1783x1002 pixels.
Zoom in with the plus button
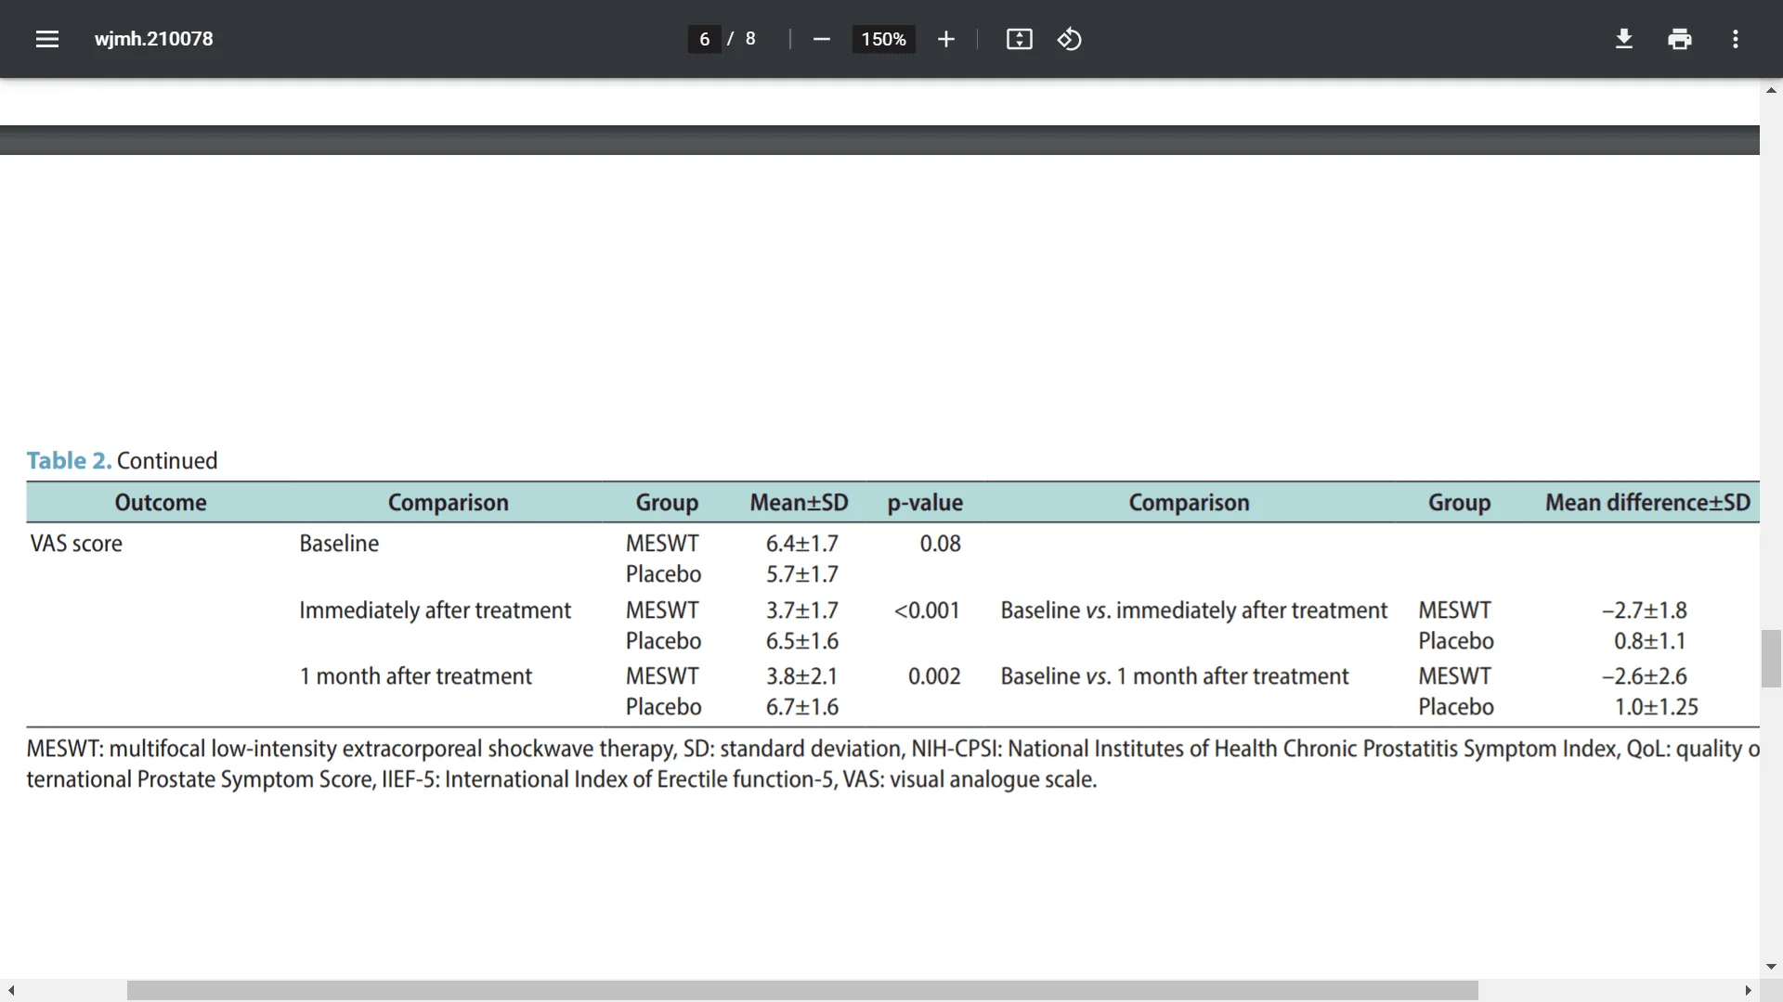click(945, 39)
